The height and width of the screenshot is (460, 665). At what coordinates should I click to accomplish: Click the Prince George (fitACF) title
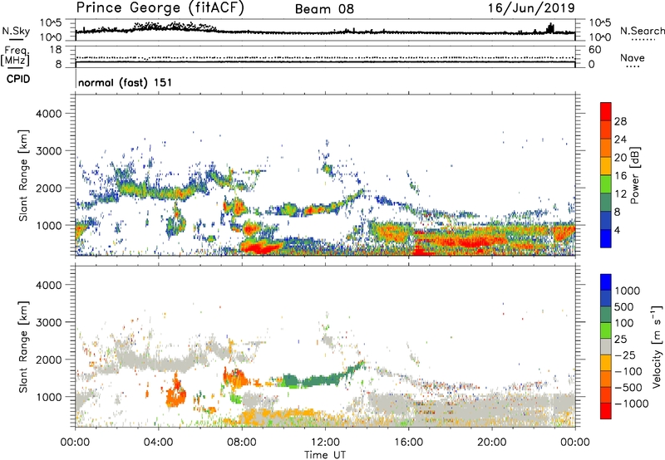coord(160,8)
